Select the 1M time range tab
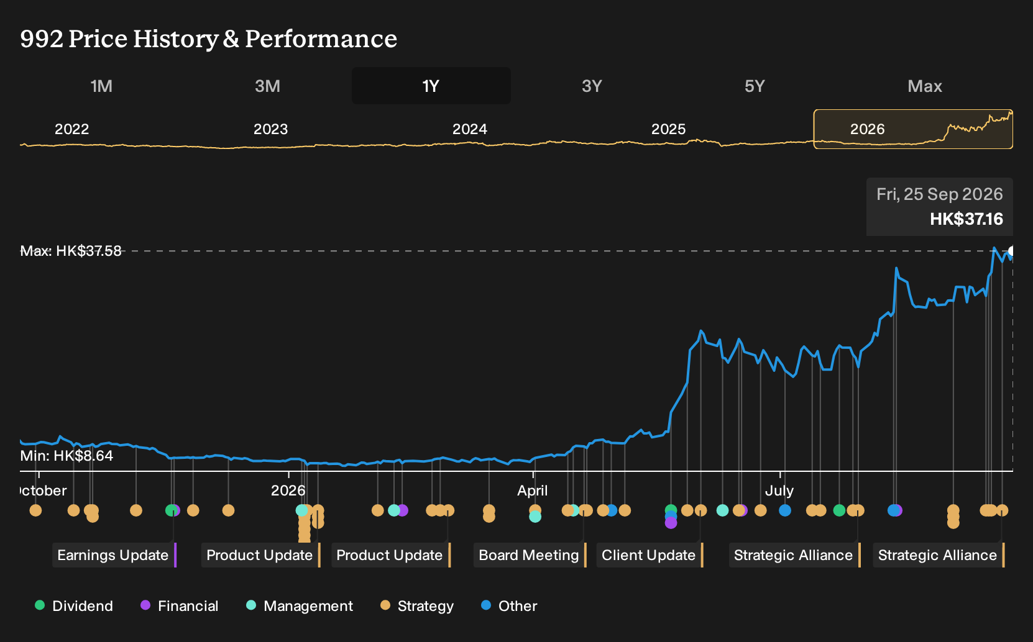Screen dimensions: 1033x642 [101, 86]
